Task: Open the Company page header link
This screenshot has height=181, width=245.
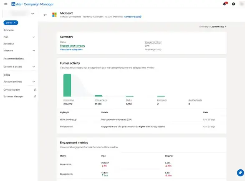Action: pyautogui.click(x=133, y=17)
